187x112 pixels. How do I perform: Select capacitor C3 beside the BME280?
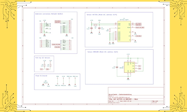(117, 67)
